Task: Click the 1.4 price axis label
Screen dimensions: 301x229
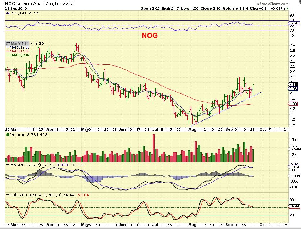Action: click(x=292, y=124)
